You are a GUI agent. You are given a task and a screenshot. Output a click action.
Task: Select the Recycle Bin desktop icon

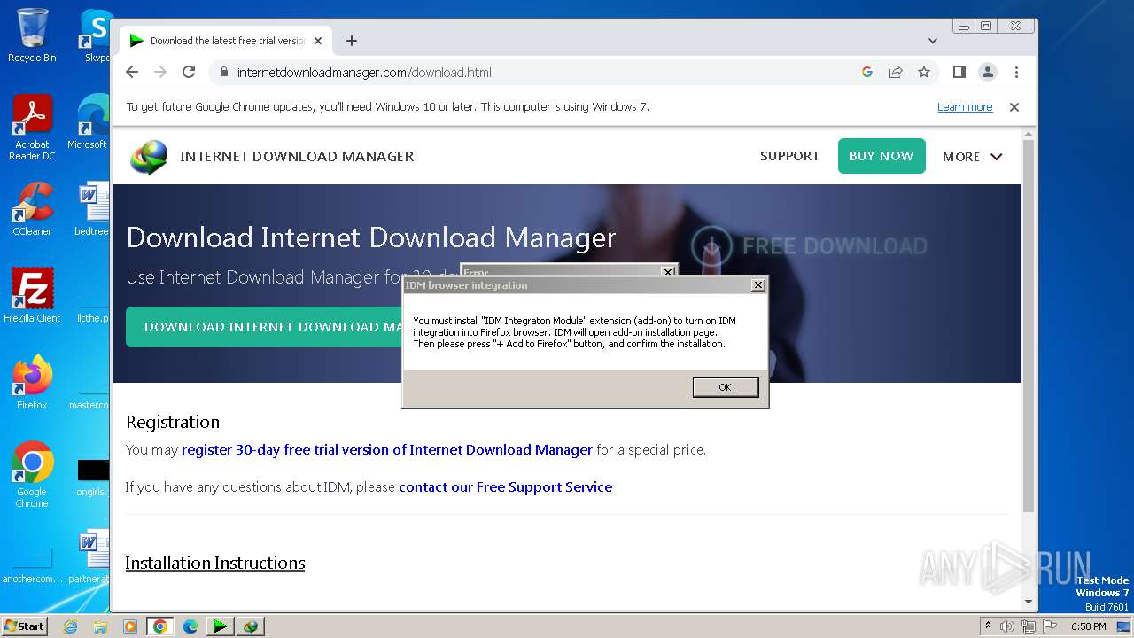pyautogui.click(x=32, y=35)
